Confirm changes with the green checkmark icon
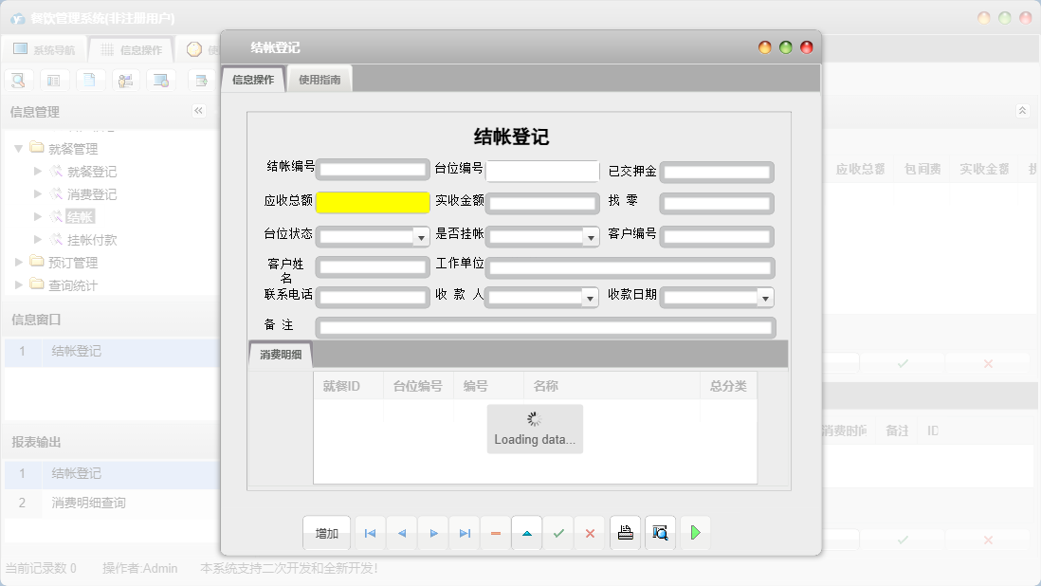Viewport: 1041px width, 586px height. coord(557,533)
